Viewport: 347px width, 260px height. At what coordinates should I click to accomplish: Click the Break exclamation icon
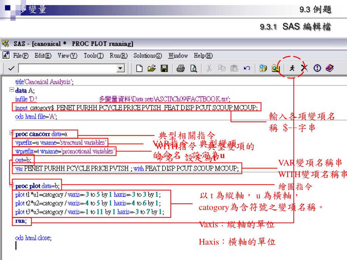(317, 68)
